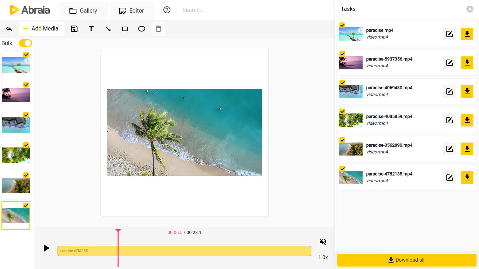This screenshot has width=479, height=269.
Task: Select the Rectangle shape tool
Action: pyautogui.click(x=124, y=29)
